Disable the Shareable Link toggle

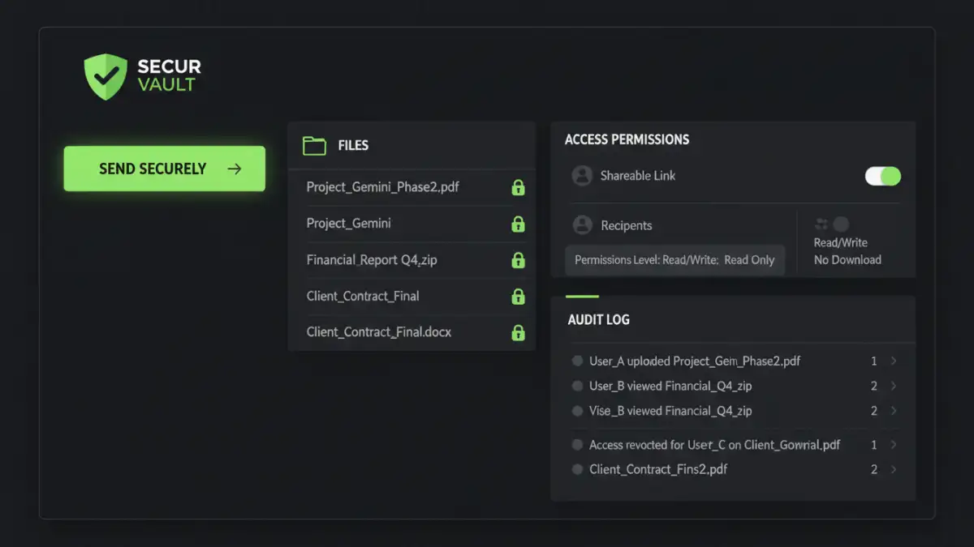tap(882, 176)
